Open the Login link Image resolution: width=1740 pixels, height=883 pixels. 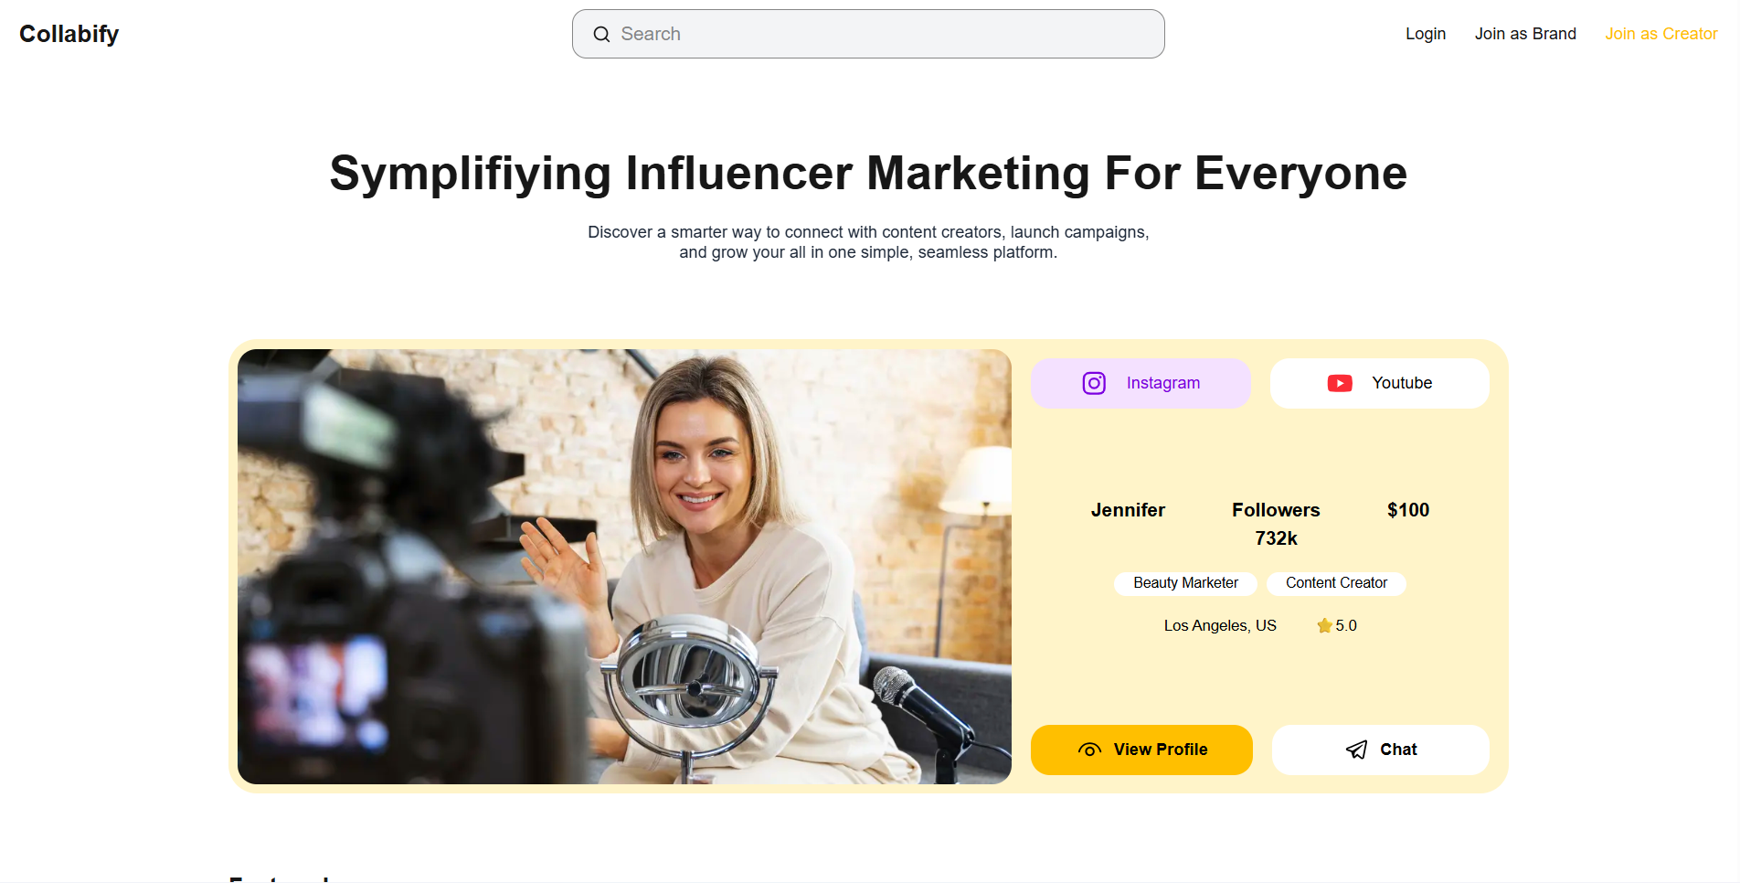coord(1426,34)
